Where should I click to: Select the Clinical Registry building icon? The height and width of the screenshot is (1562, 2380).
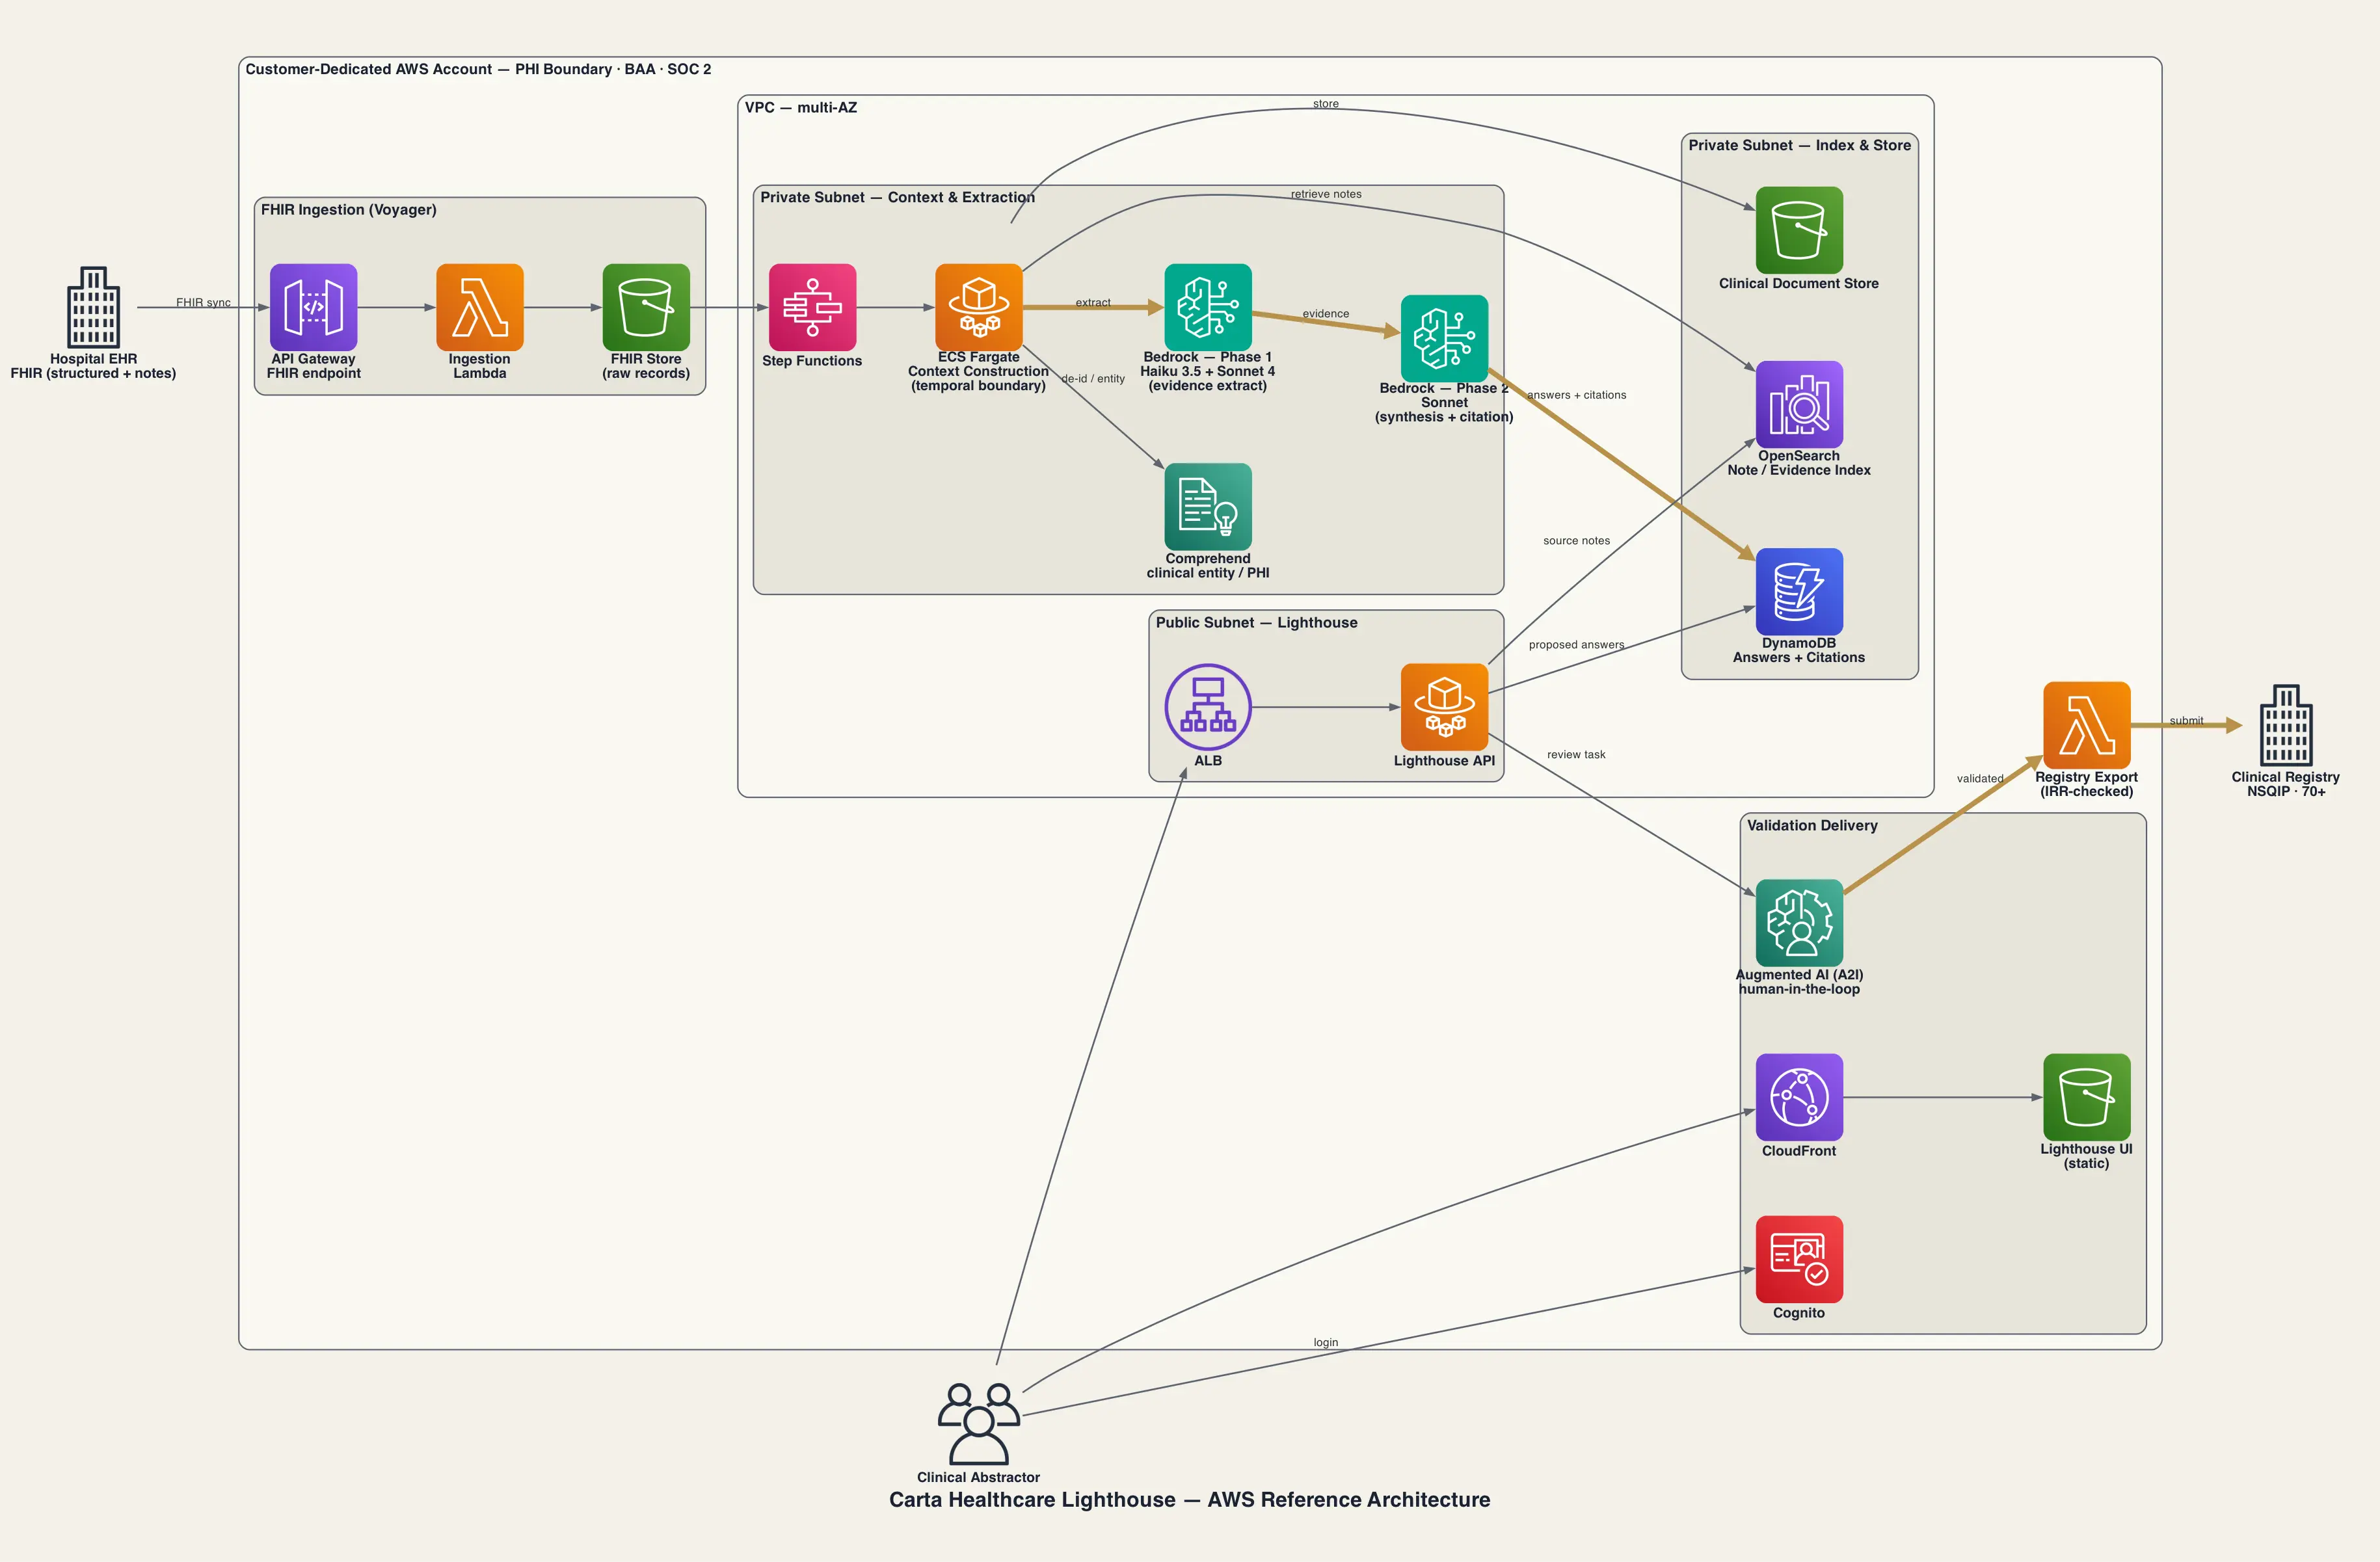pos(2286,725)
